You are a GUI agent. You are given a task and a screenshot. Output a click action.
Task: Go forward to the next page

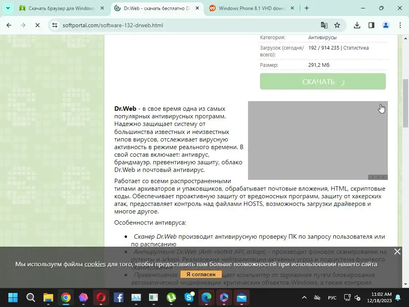23,25
